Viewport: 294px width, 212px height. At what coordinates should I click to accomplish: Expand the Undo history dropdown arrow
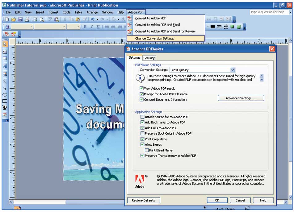point(97,19)
